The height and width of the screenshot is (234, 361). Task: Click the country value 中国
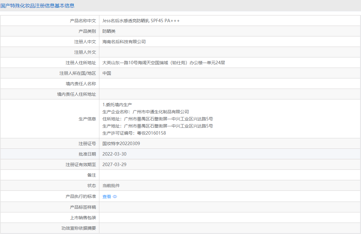pos(107,73)
